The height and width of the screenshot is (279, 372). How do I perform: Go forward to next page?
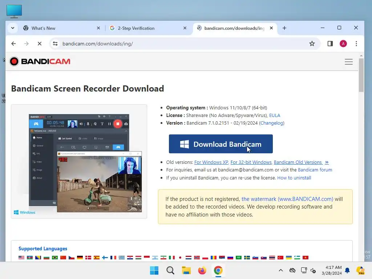pyautogui.click(x=26, y=44)
